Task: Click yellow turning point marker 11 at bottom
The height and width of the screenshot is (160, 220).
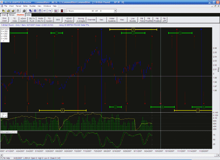Action: pyautogui.click(x=198, y=110)
